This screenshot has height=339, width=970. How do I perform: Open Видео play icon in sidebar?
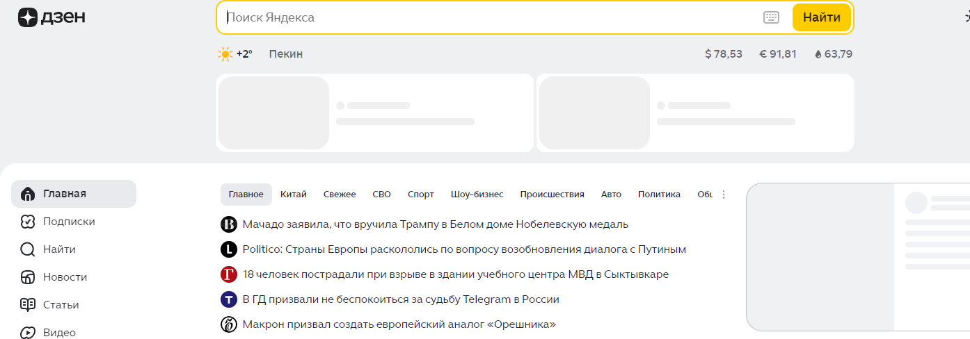tap(28, 332)
